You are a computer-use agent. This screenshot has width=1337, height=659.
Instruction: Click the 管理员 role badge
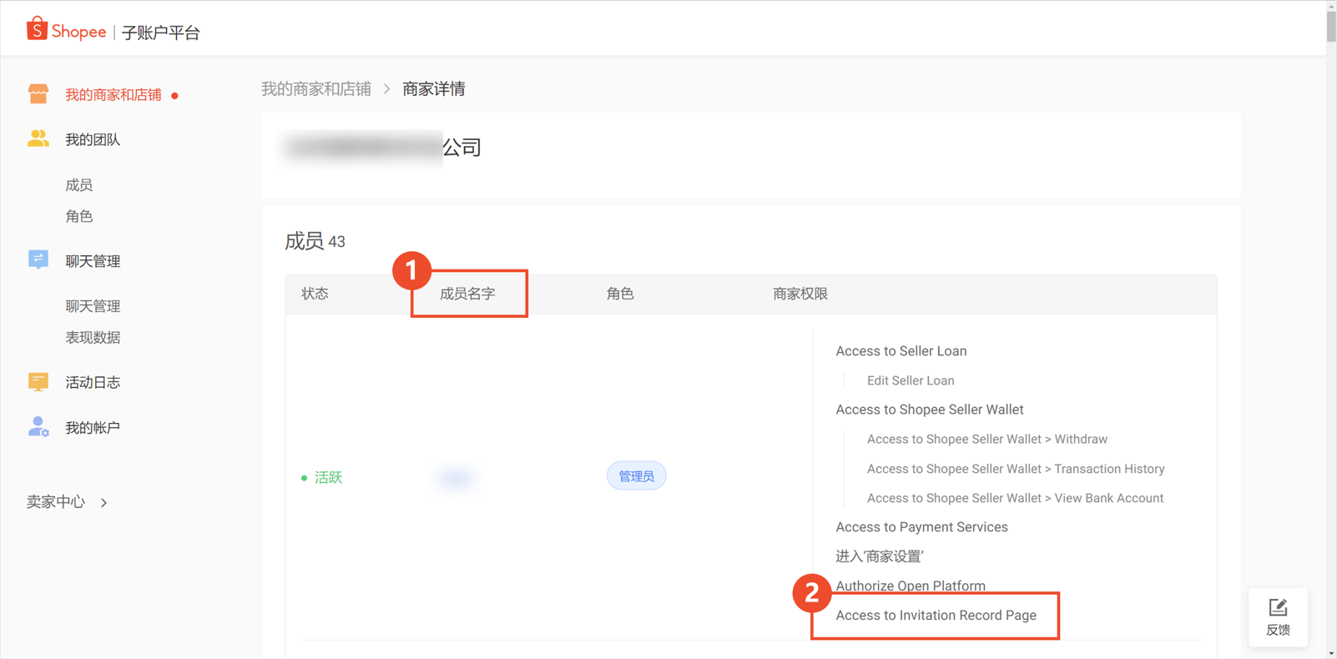636,475
